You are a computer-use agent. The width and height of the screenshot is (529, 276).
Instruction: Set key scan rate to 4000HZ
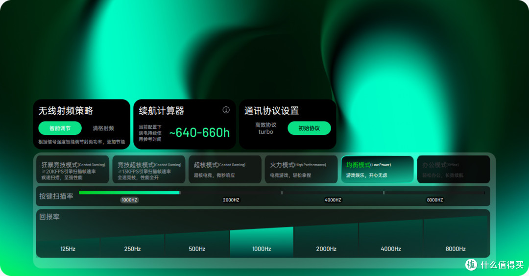(x=333, y=200)
